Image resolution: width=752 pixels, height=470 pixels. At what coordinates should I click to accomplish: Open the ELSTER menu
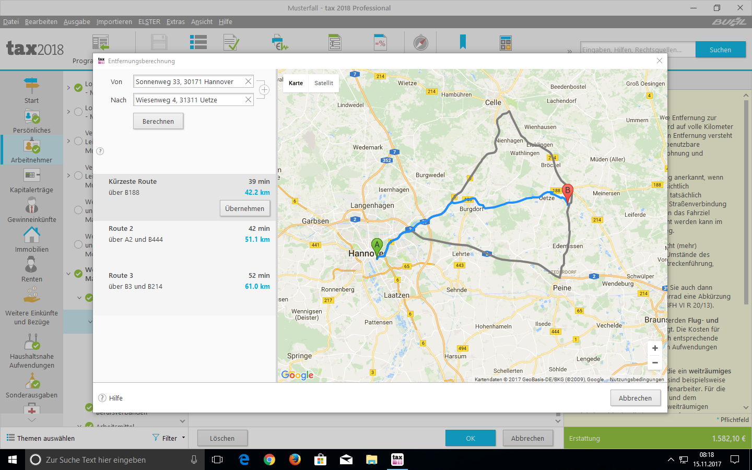149,22
